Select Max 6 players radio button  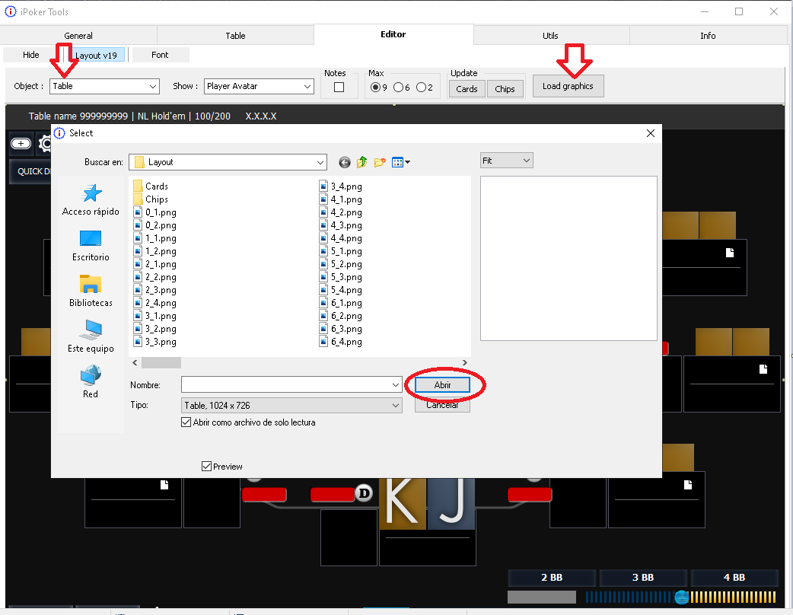pyautogui.click(x=399, y=88)
